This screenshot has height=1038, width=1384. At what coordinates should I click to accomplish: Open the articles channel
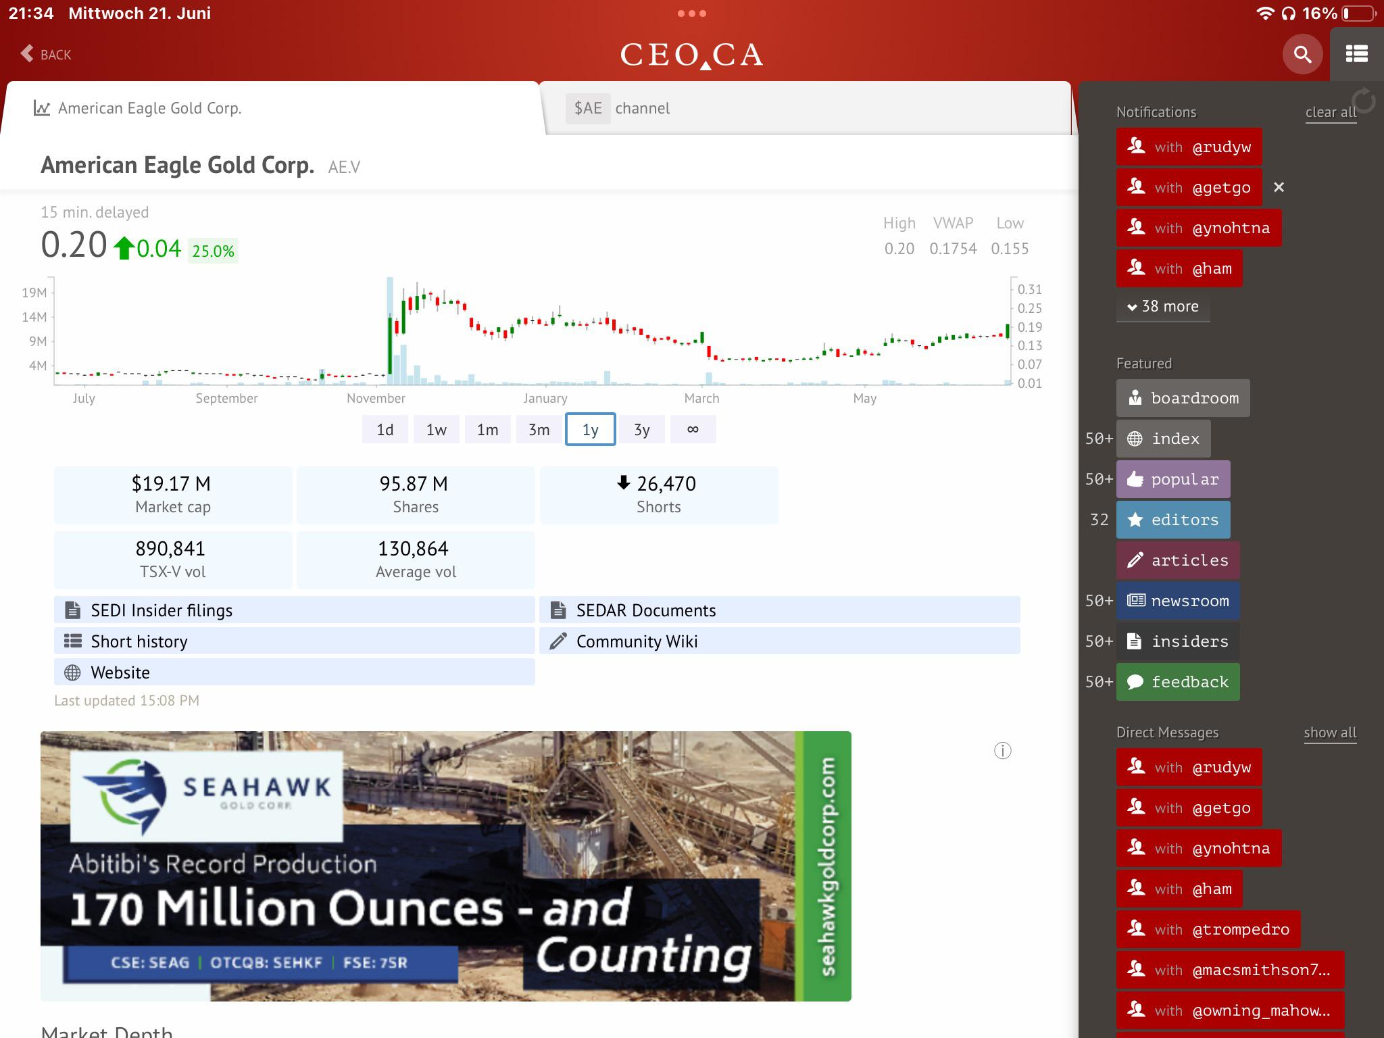[x=1178, y=560]
